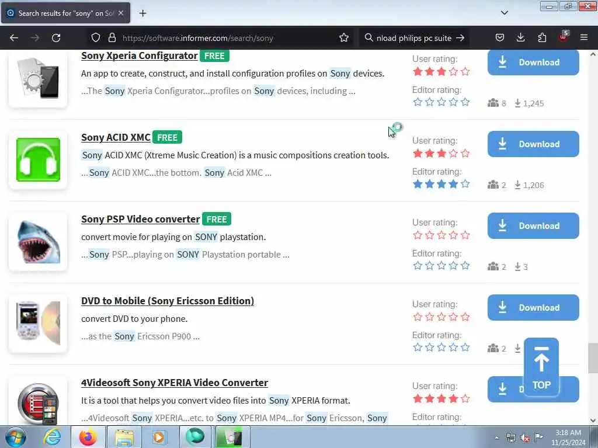Click DVD to Mobile phone thumbnail
The height and width of the screenshot is (448, 598).
(x=38, y=323)
